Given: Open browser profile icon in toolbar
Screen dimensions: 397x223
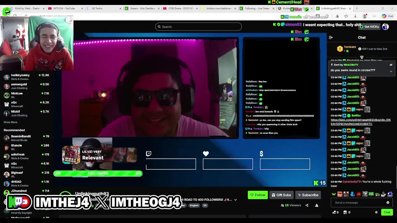Looking at the screenshot, I should point(365,16).
